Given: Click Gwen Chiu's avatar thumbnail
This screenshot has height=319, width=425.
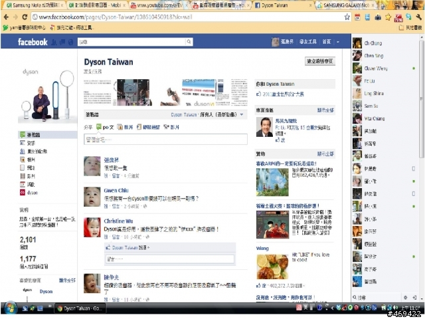Looking at the screenshot, I should point(92,197).
